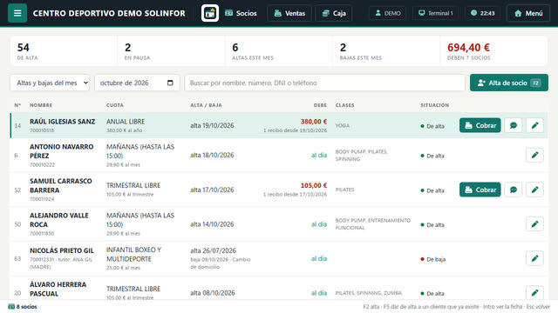Expand the 'Altas y bajas del mes' dropdown
The image size is (558, 313).
click(50, 83)
